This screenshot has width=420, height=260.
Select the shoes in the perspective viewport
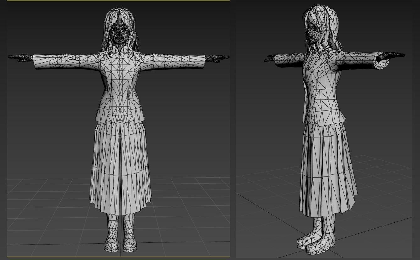(x=316, y=241)
